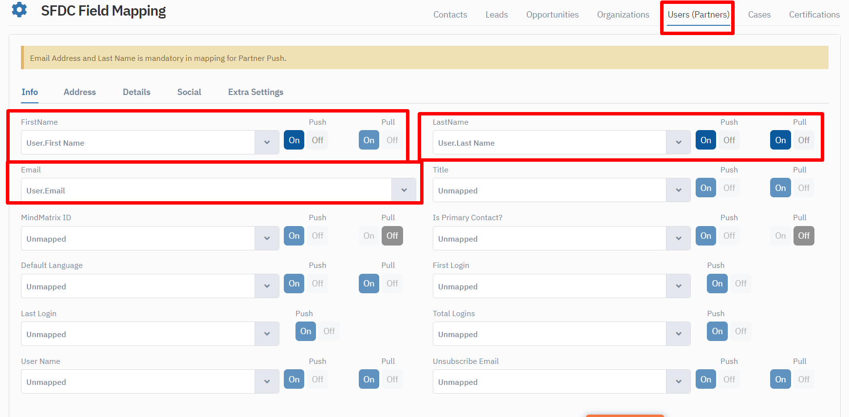Go to the Certifications tab
The image size is (849, 417).
tap(814, 15)
